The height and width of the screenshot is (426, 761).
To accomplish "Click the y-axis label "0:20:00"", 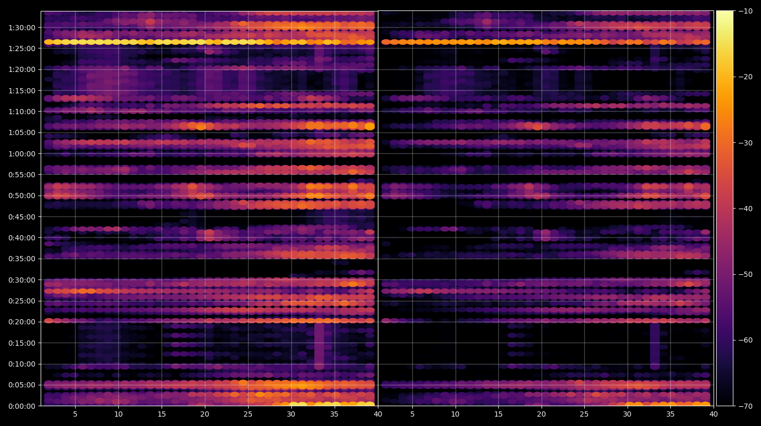I will pos(22,322).
